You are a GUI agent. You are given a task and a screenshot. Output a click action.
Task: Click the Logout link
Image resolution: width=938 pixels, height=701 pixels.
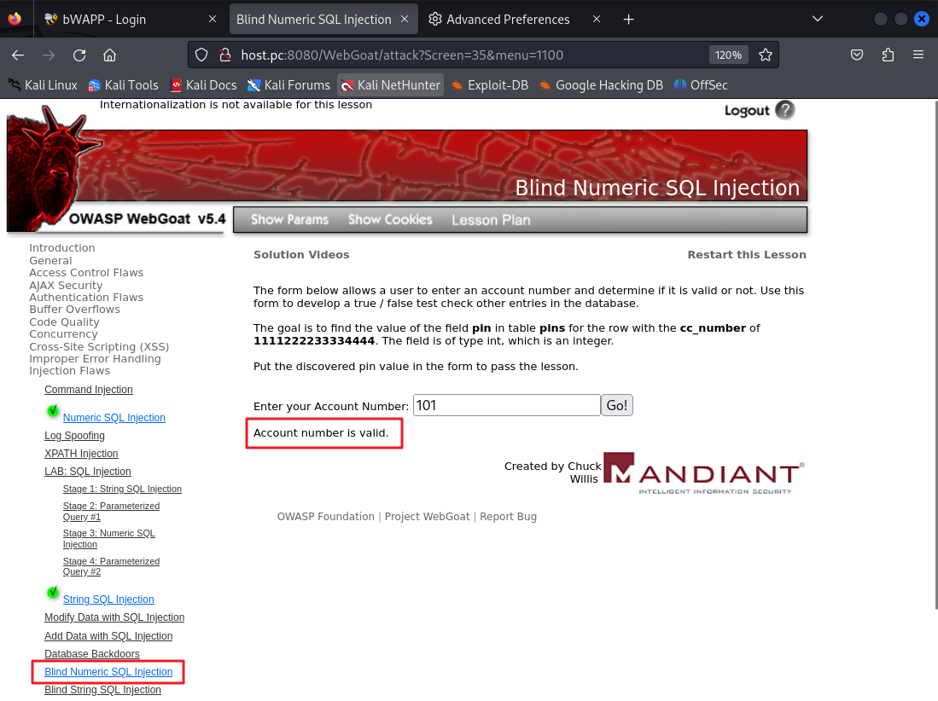747,111
